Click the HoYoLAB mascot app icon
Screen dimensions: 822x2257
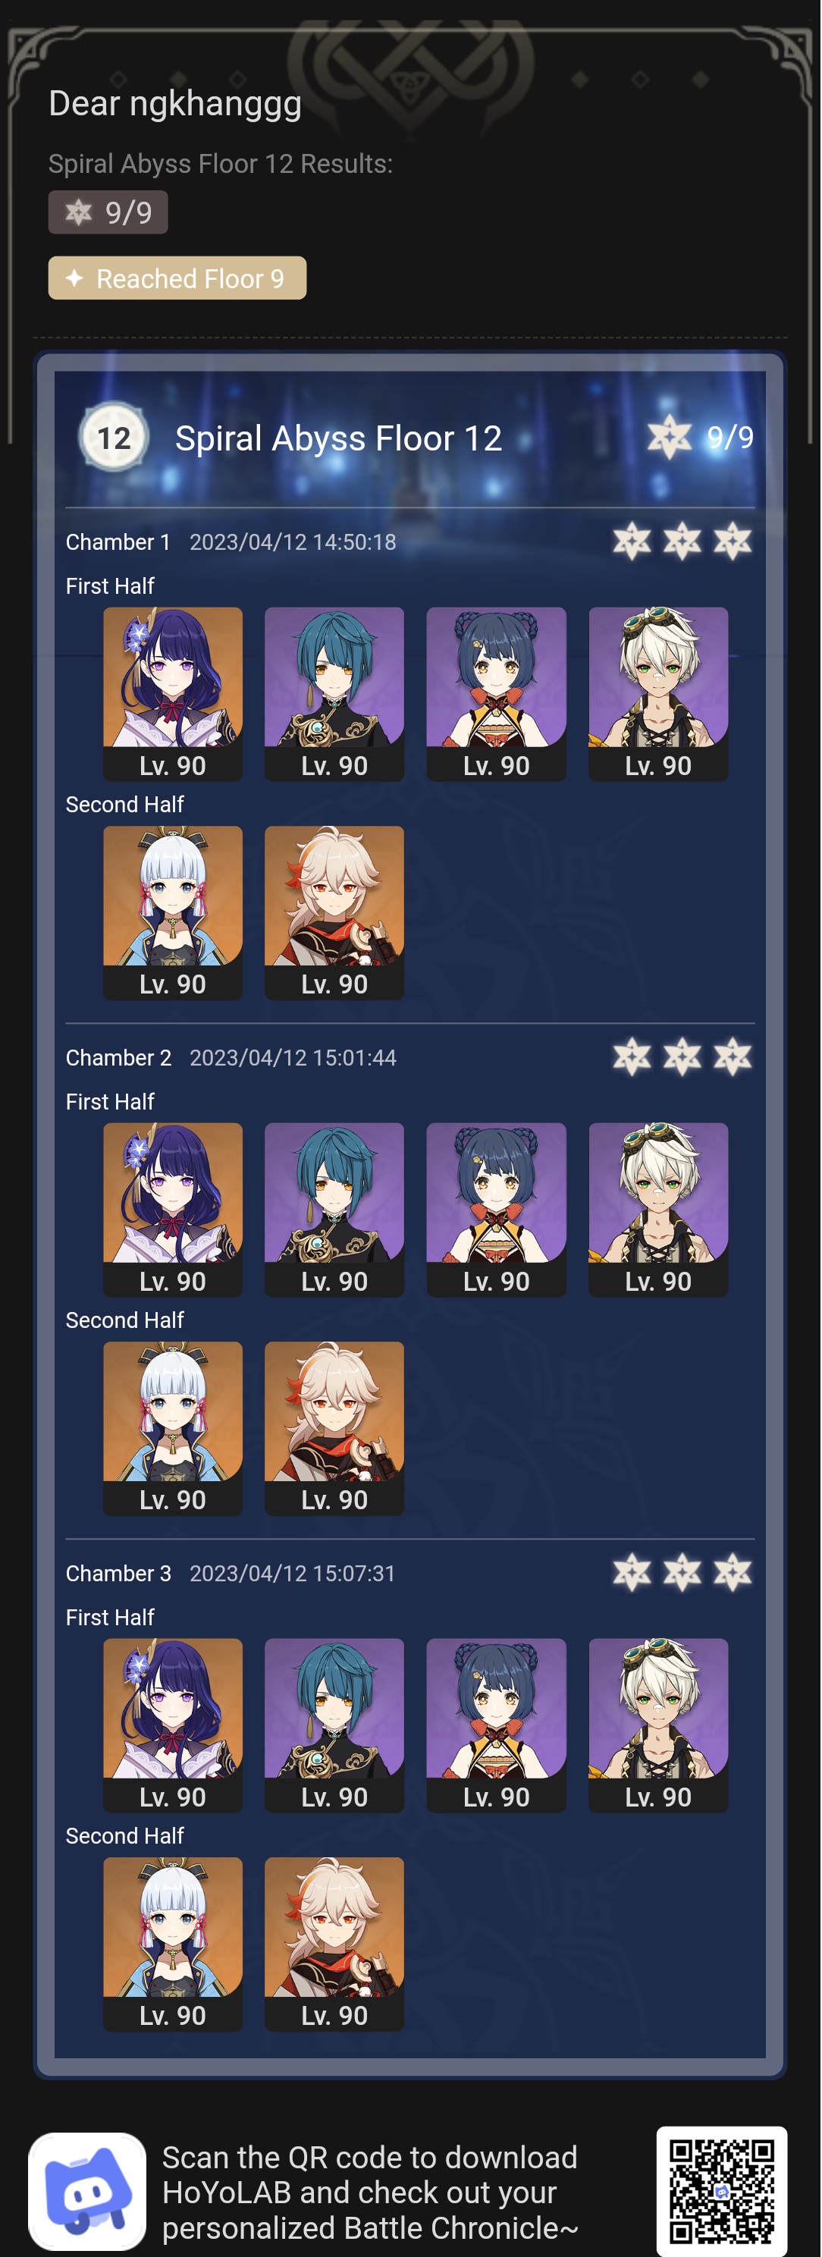88,2191
